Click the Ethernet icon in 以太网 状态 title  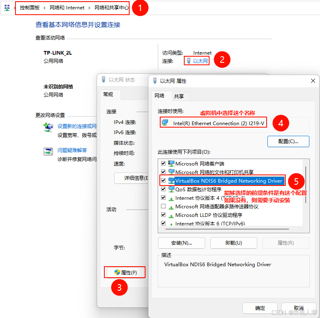click(104, 79)
